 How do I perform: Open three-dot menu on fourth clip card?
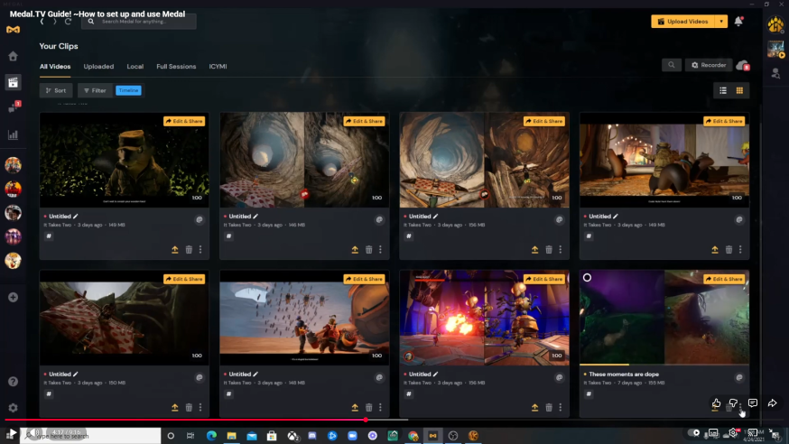[741, 250]
